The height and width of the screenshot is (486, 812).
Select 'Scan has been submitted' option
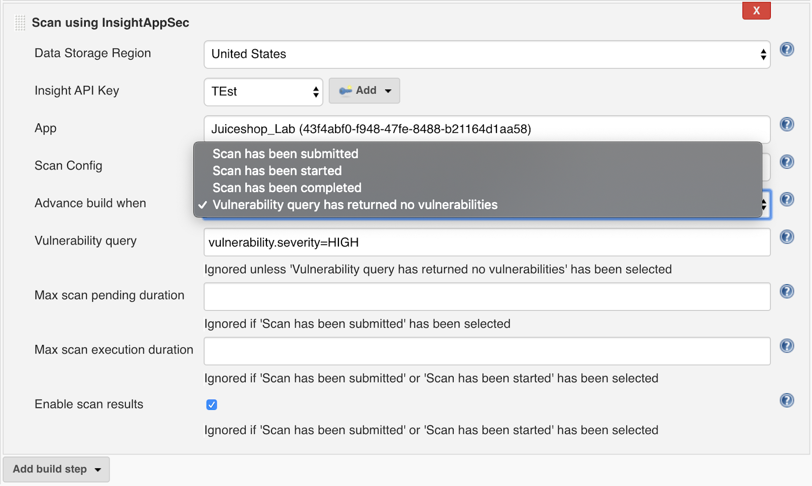(x=285, y=154)
